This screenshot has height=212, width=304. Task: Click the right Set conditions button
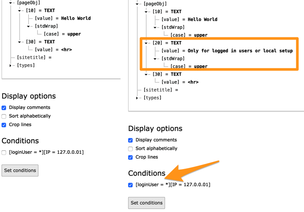(146, 203)
